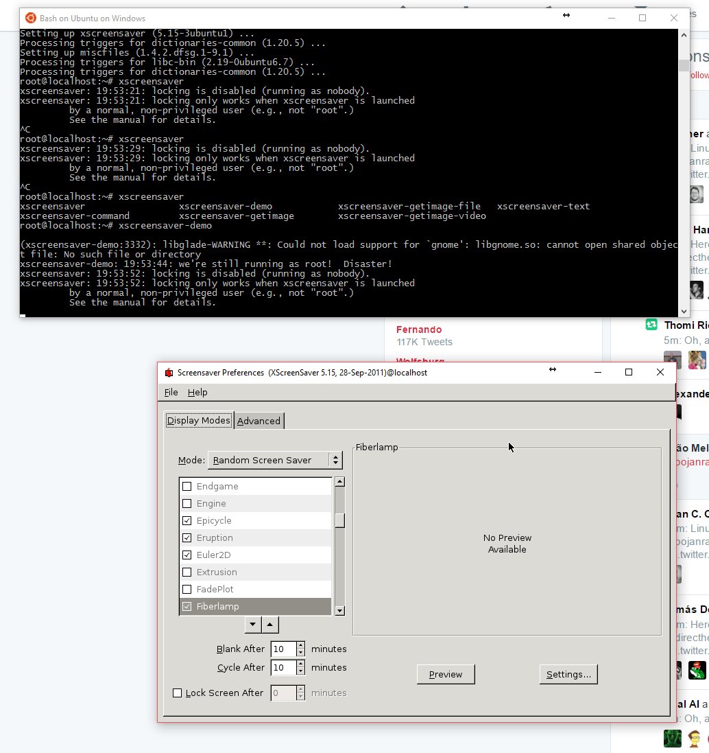The image size is (709, 753).
Task: Select the Endgame row in the list
Action: 256,487
